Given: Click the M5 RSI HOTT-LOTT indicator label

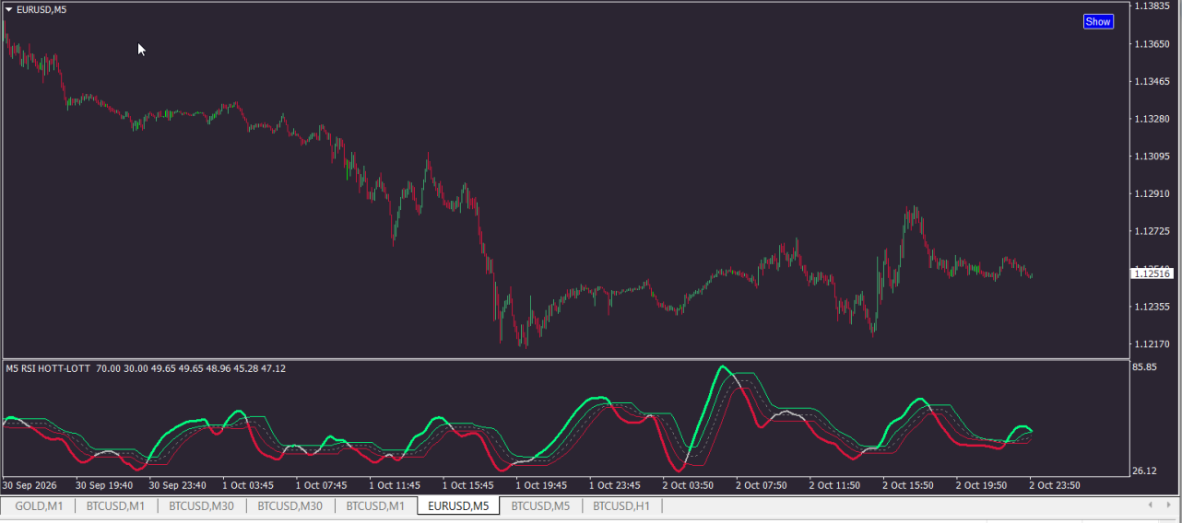Looking at the screenshot, I should pyautogui.click(x=48, y=368).
